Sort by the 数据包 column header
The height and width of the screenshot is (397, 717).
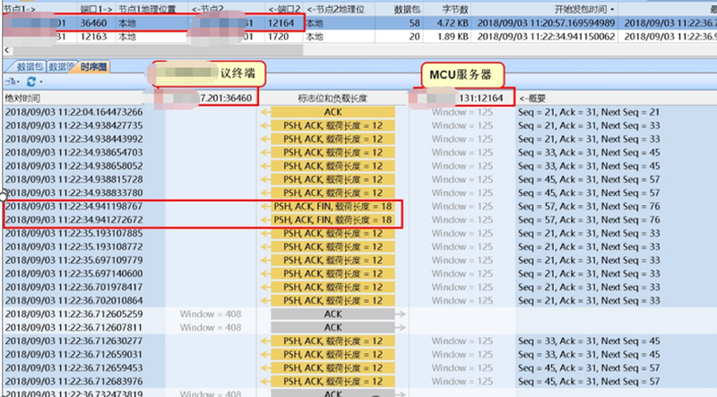click(x=399, y=9)
